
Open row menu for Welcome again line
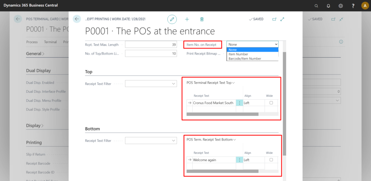pos(239,160)
